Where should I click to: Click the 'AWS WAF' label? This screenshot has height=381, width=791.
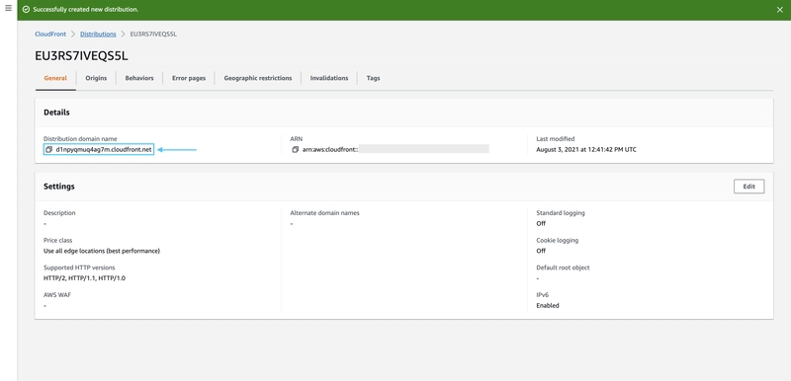57,295
